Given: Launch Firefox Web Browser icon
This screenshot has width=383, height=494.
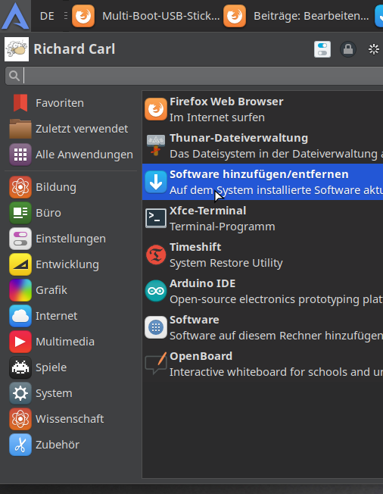Looking at the screenshot, I should pos(156,109).
